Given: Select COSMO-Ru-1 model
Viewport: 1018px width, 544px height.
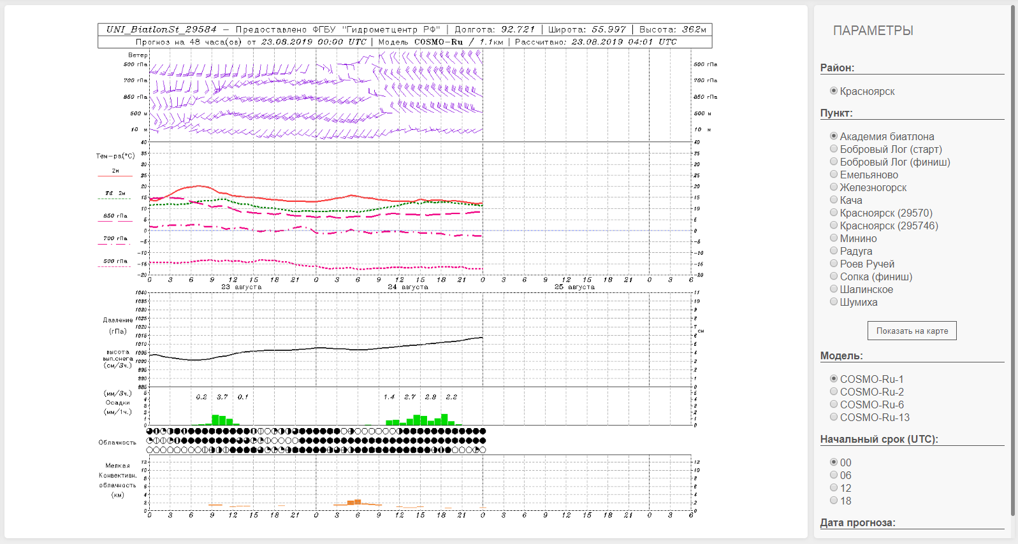Looking at the screenshot, I should point(834,379).
